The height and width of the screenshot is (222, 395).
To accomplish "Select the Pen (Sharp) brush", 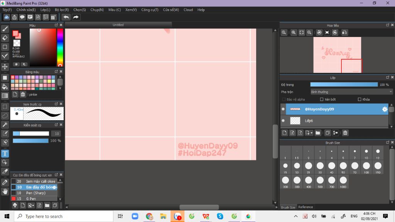I will pos(34,193).
